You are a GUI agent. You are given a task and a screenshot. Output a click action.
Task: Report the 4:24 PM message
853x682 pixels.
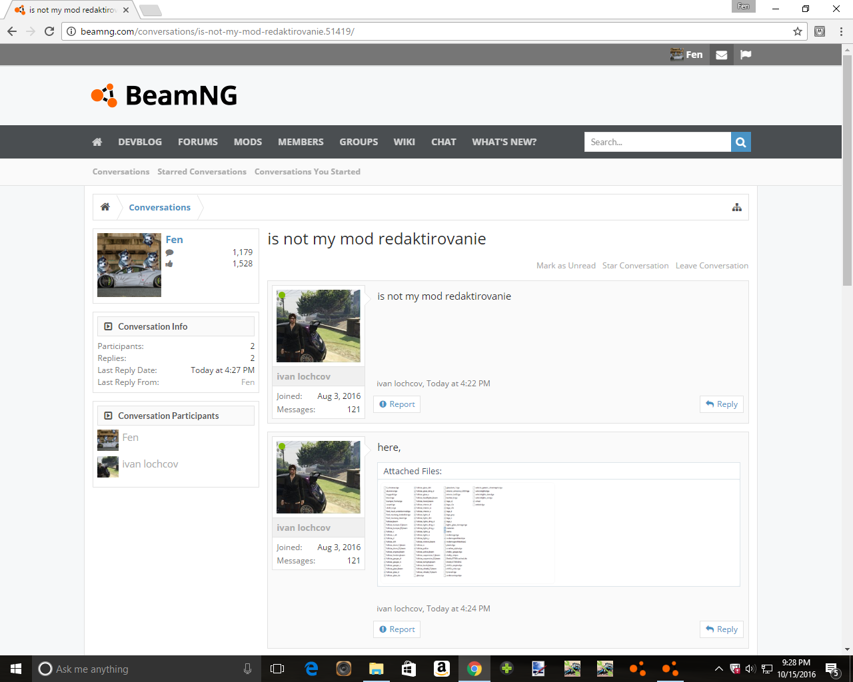click(x=397, y=629)
